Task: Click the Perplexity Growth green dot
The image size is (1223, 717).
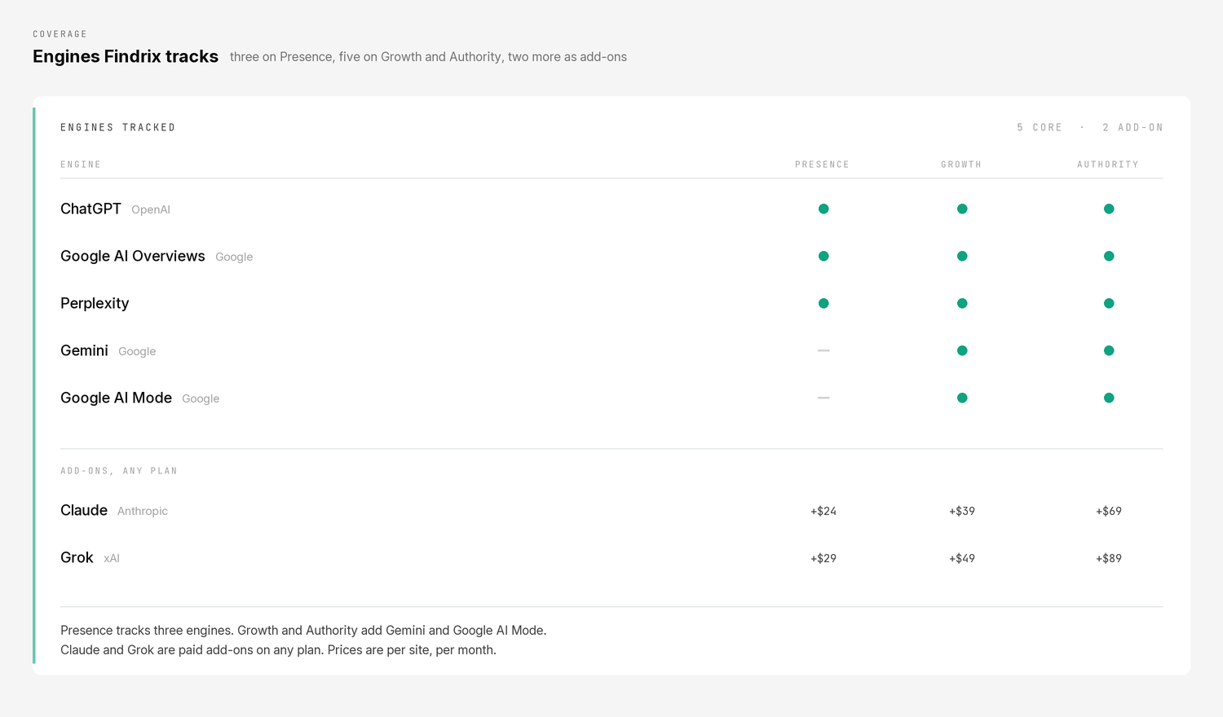Action: [x=962, y=303]
